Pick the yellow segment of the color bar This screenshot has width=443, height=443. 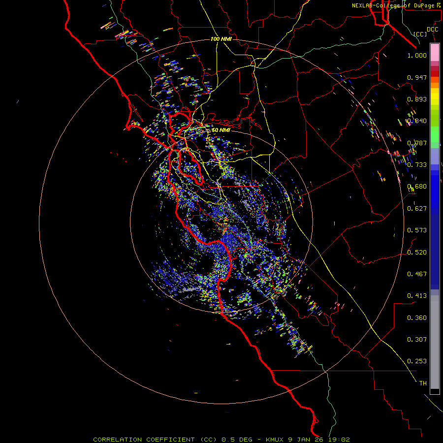[435, 96]
